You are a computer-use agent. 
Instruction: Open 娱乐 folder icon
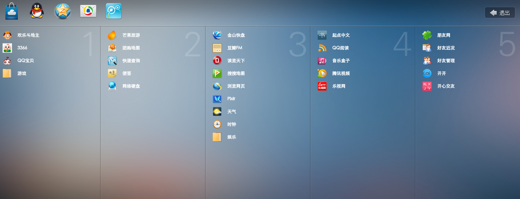217,137
